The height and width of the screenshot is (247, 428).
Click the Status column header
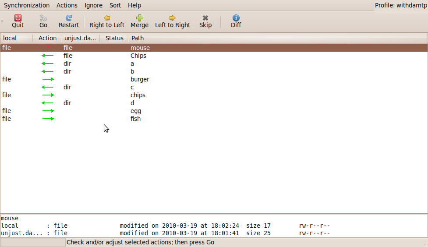pyautogui.click(x=114, y=38)
